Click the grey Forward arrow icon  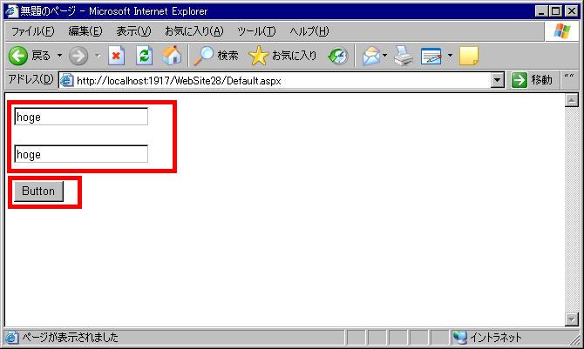tap(78, 56)
